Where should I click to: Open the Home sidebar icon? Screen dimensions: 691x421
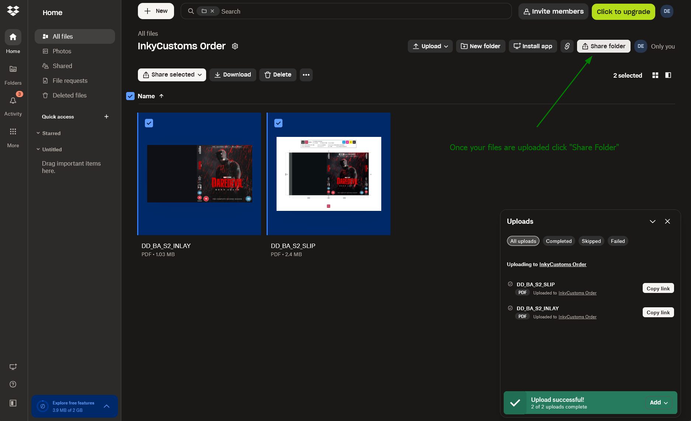tap(13, 37)
